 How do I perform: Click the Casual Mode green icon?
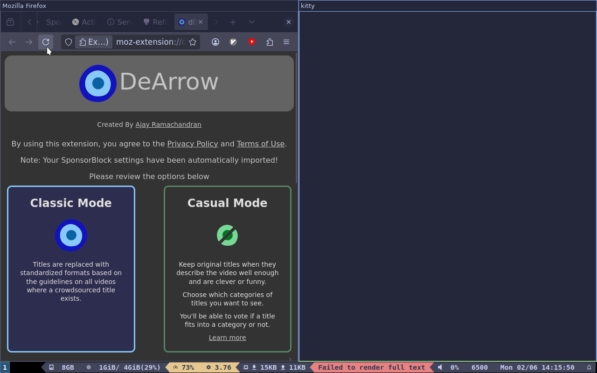click(x=228, y=235)
